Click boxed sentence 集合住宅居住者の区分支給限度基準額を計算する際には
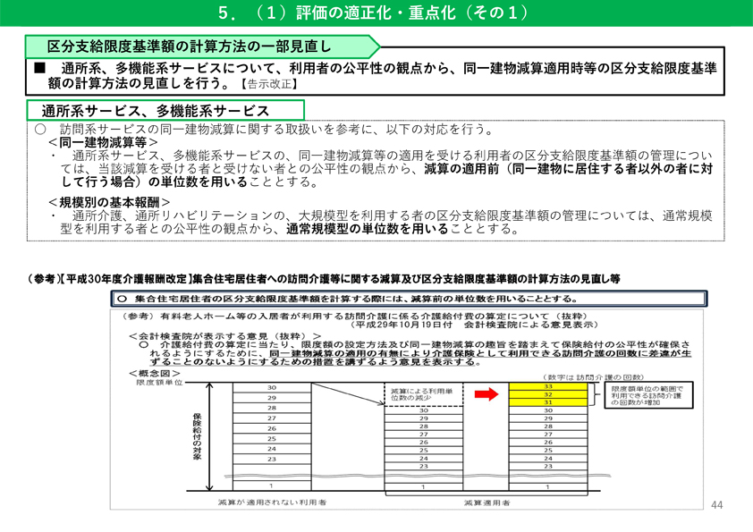This screenshot has height=532, width=753. [409, 298]
